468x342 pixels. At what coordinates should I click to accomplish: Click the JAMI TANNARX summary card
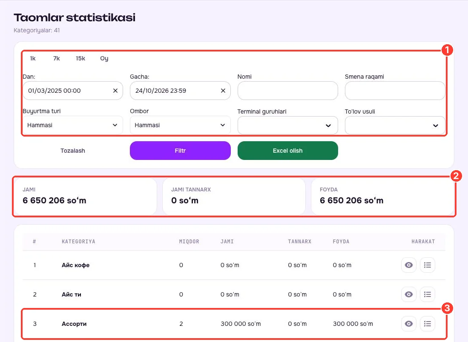tap(234, 197)
